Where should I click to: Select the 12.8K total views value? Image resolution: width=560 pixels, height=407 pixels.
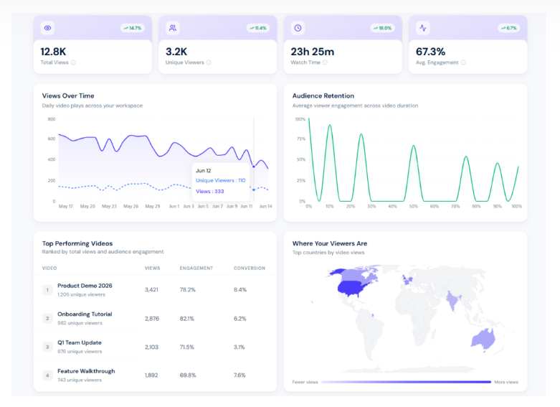coord(53,52)
